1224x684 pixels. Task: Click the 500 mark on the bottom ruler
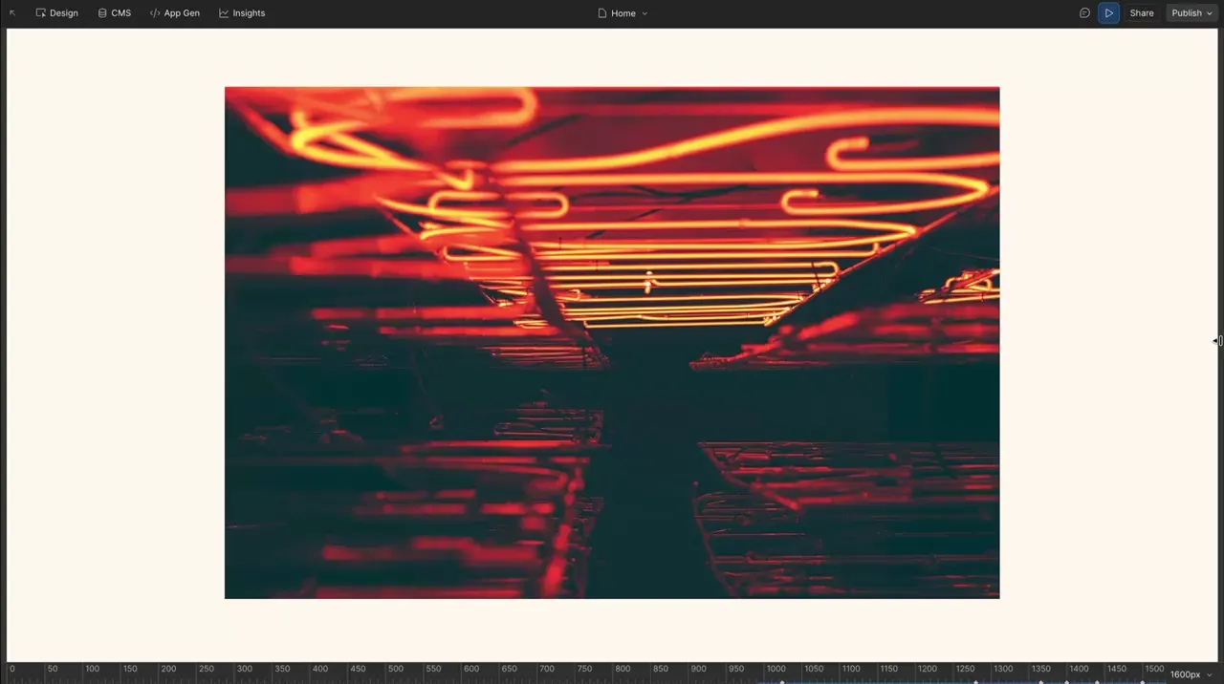(x=396, y=671)
